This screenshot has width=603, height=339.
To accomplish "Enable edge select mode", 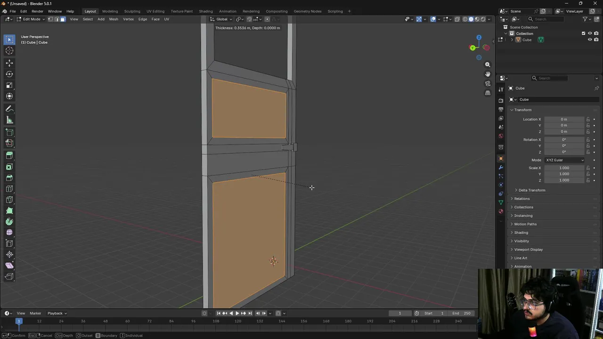I will pyautogui.click(x=57, y=19).
